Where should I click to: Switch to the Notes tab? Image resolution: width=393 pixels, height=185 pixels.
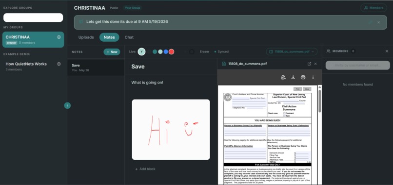pyautogui.click(x=109, y=37)
